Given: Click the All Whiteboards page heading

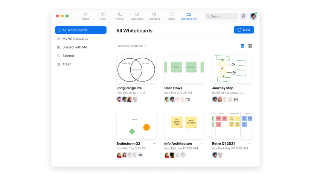Looking at the screenshot, I should [134, 31].
